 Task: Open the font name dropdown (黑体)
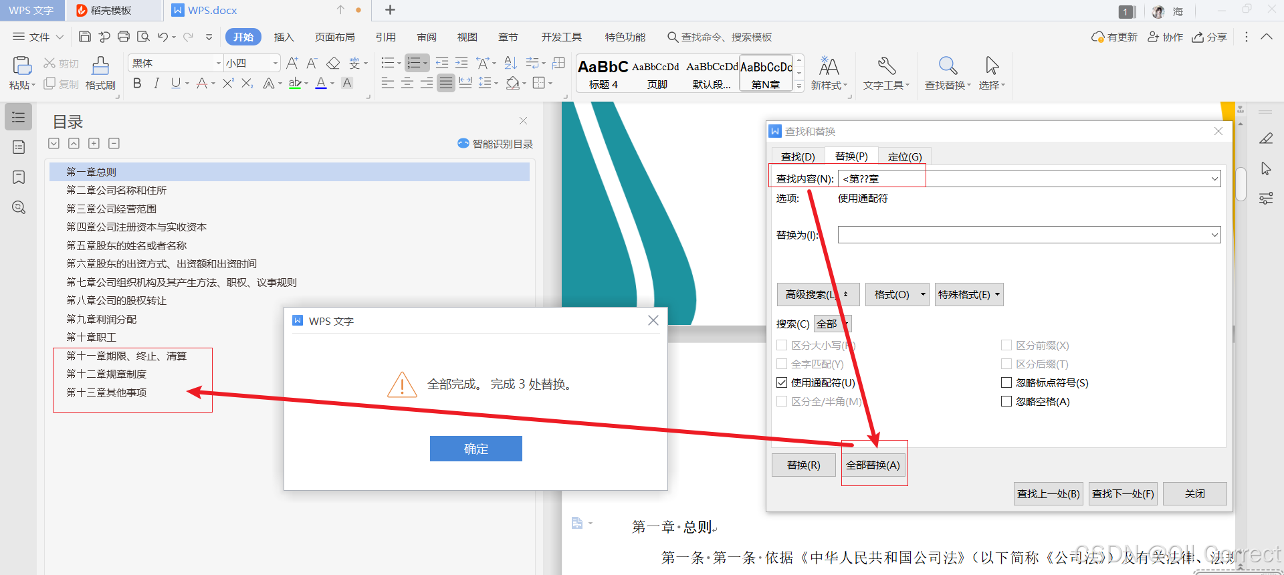point(218,63)
